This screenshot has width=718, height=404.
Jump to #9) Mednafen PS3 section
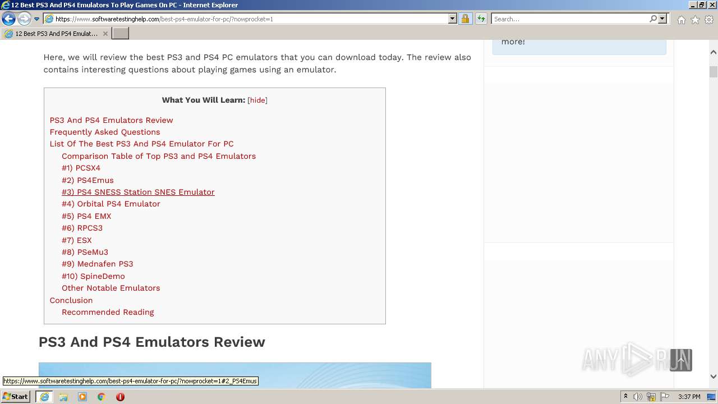click(x=97, y=264)
